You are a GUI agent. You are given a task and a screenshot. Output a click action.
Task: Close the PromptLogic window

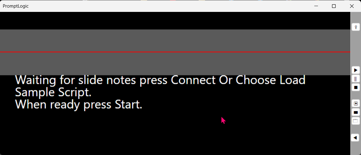pos(352,6)
